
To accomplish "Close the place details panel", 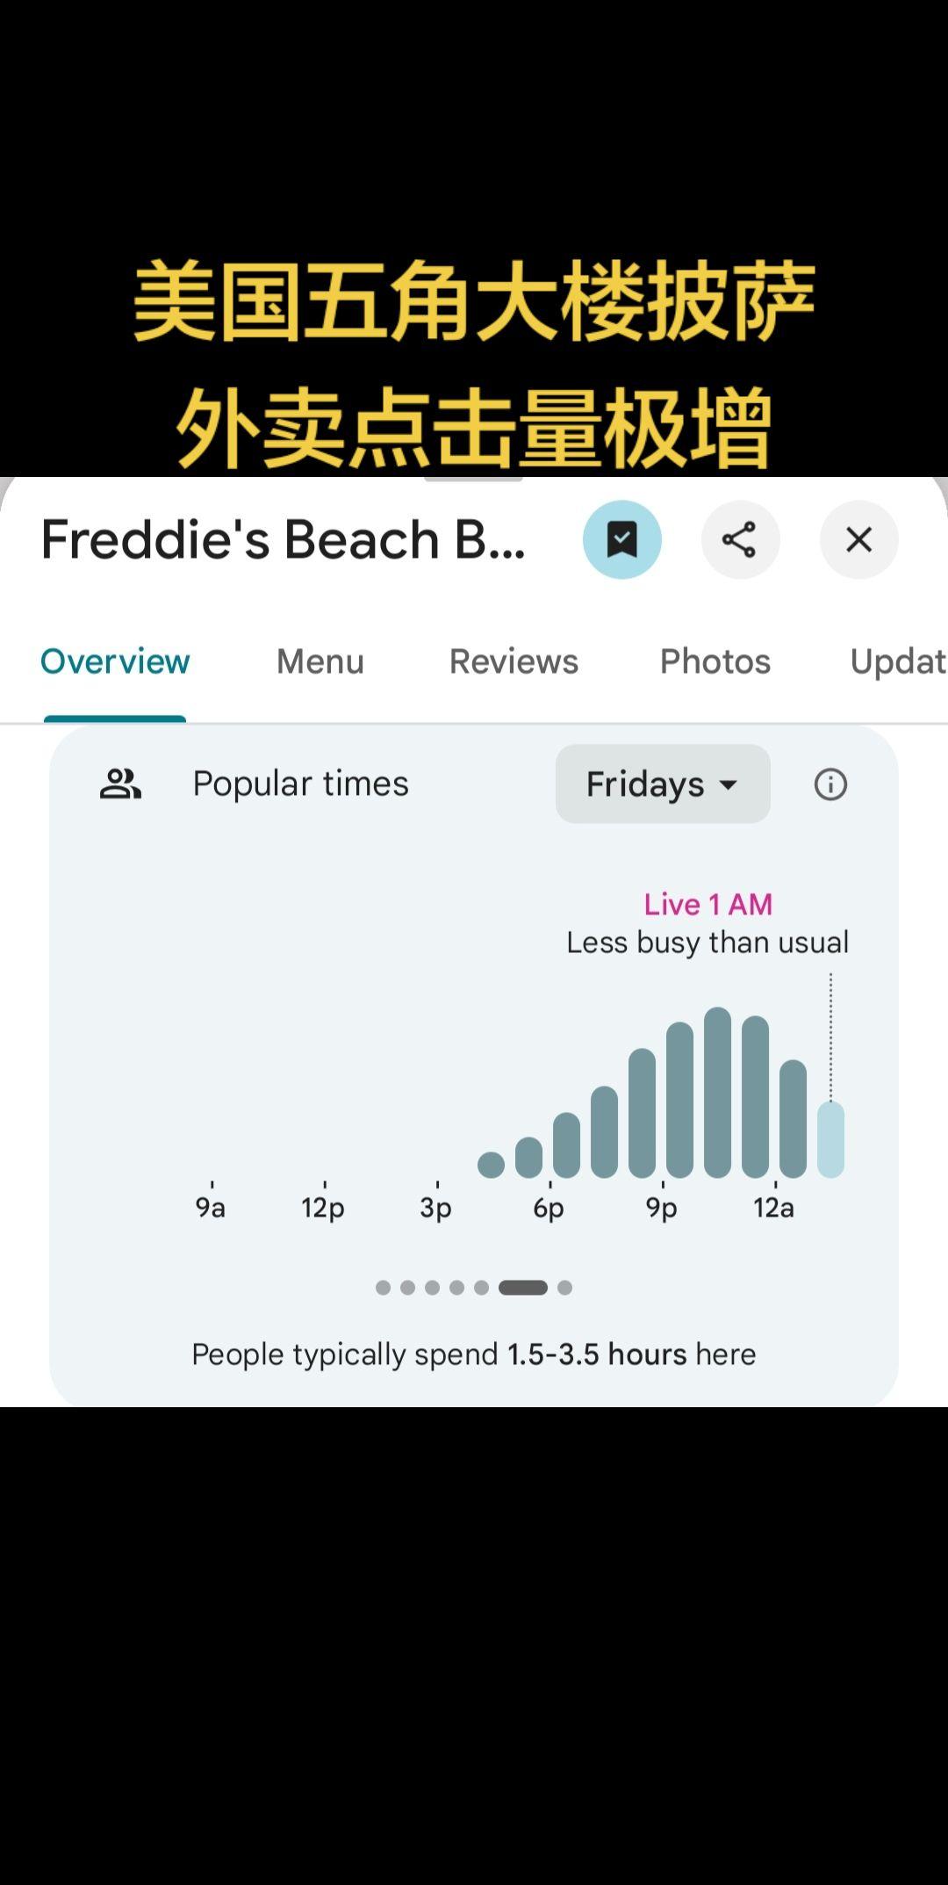I will (858, 539).
